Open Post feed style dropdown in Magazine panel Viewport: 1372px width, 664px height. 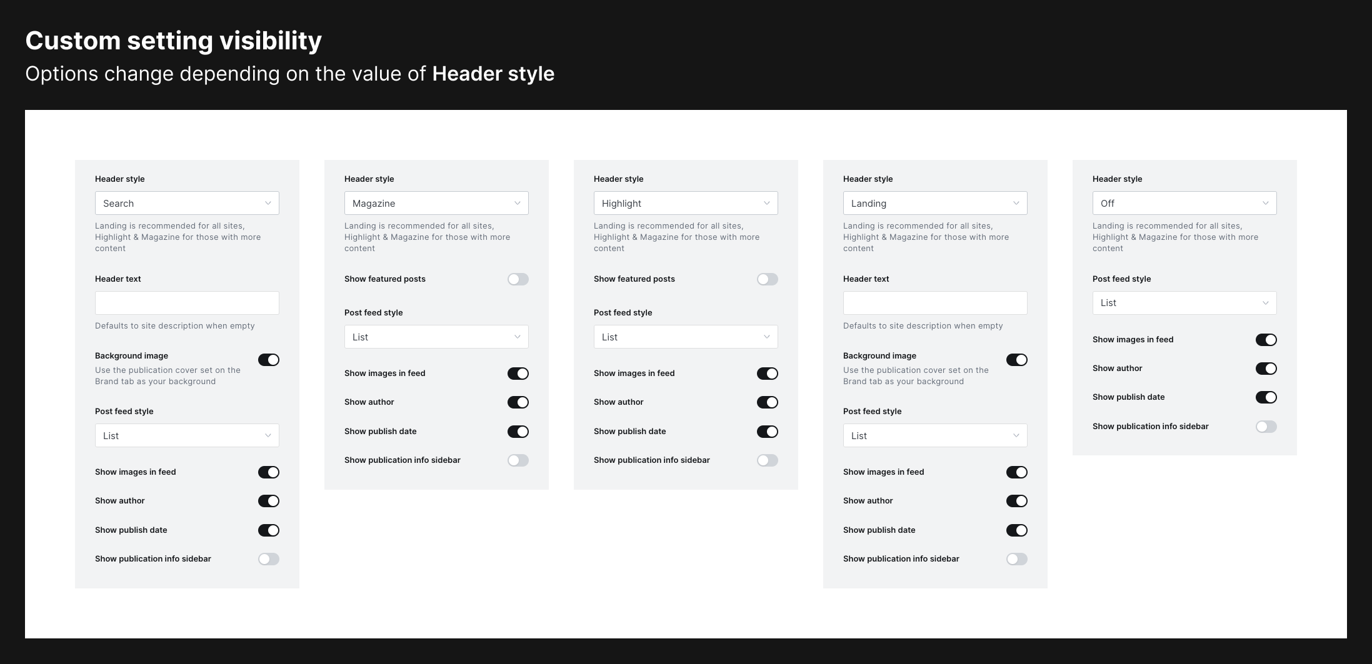pos(436,337)
